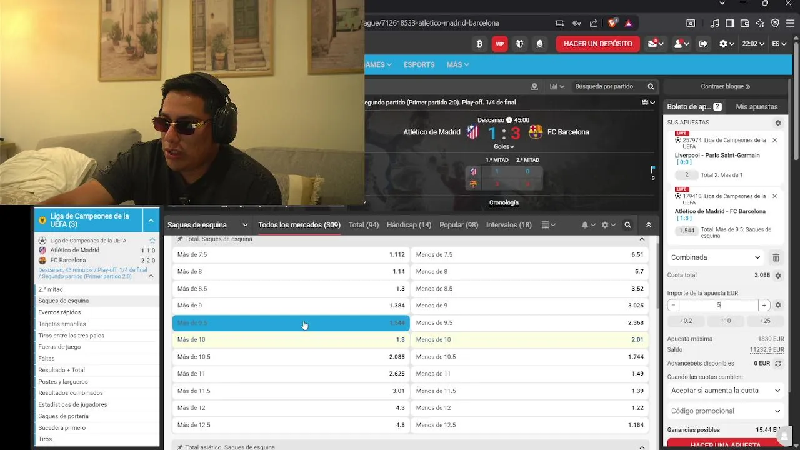800x450 pixels.
Task: Open the Brave wallet icon
Action: point(744,23)
